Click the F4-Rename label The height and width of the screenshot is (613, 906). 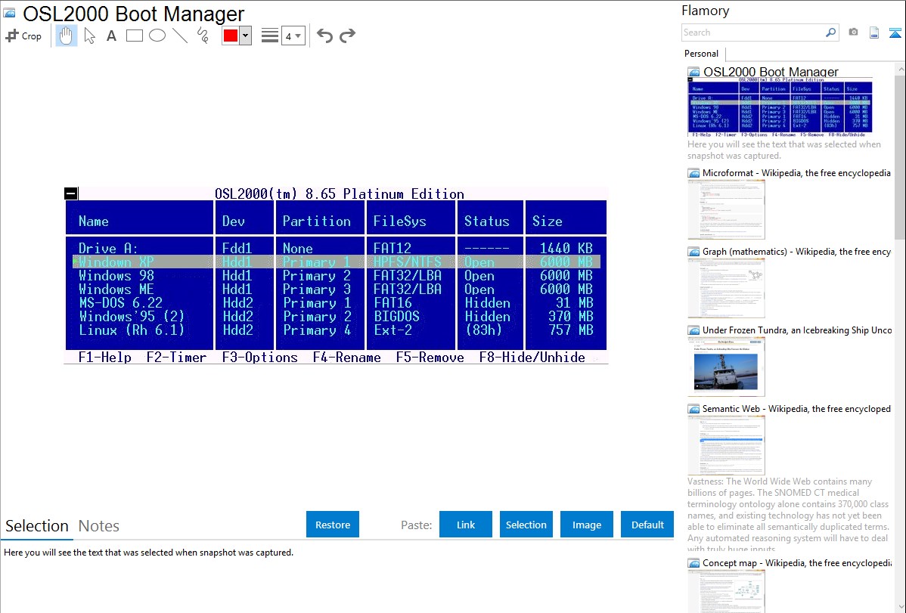tap(346, 358)
